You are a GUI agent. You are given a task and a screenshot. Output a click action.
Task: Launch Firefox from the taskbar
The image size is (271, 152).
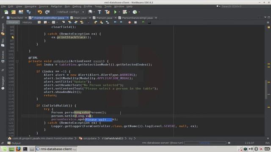coord(18,149)
